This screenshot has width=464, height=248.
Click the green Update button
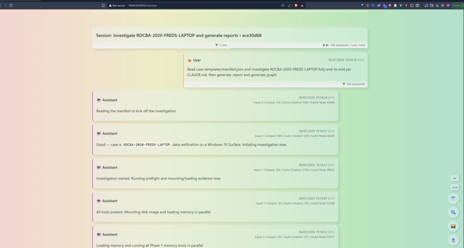[x=458, y=5]
